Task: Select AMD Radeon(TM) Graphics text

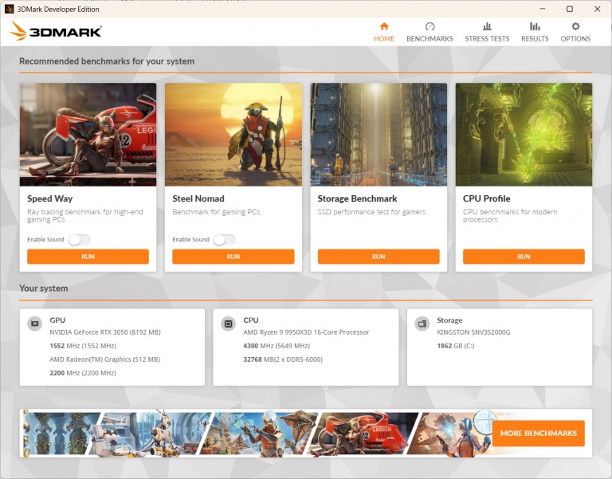Action: click(x=104, y=359)
